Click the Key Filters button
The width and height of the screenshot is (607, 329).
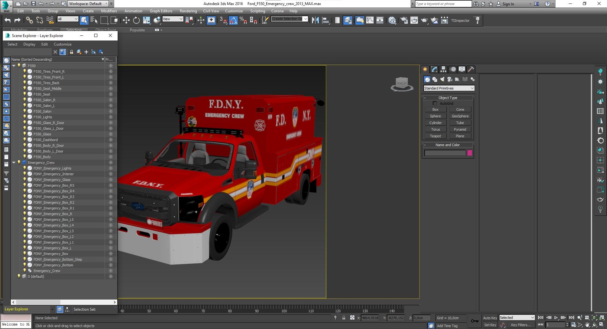521,325
